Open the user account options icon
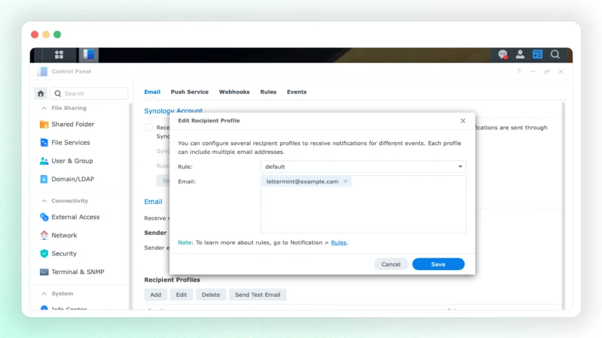 (520, 54)
